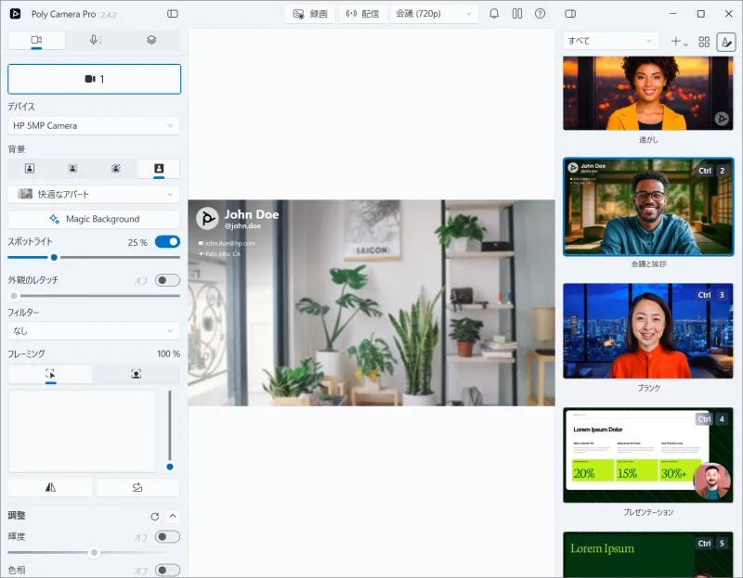The image size is (743, 578).
Task: Select the background removal sparkle option
Action: (115, 169)
